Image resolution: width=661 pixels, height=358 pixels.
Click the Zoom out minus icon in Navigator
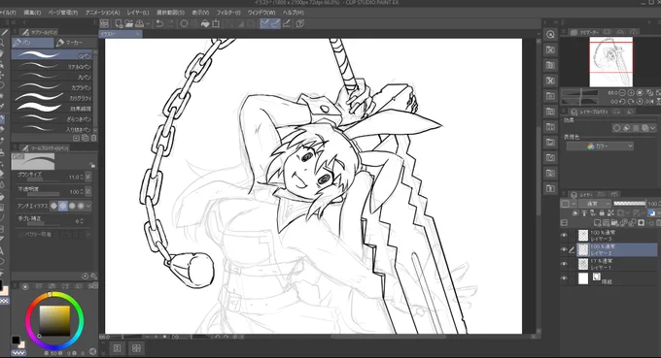622,92
